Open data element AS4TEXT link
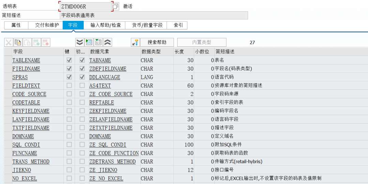The height and width of the screenshot is (184, 368). tap(100, 86)
